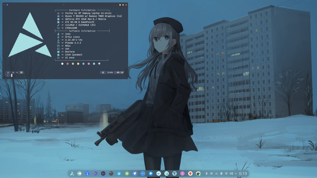Launch the gray T letter dock icon
The height and width of the screenshot is (178, 317).
(174, 174)
